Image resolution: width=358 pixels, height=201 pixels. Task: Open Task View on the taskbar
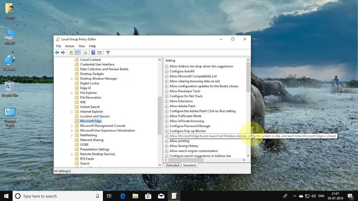pos(109,196)
